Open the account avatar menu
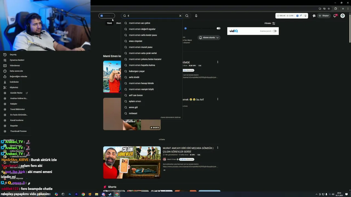Screen dimensions: 351x197 (x=342, y=16)
